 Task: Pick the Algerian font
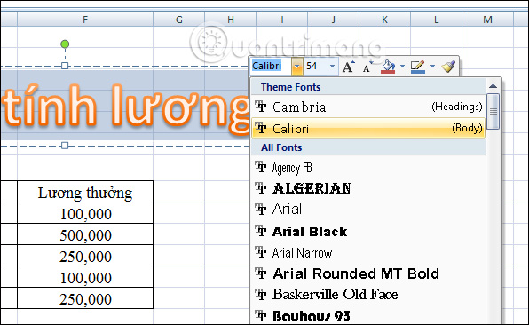tap(368, 188)
